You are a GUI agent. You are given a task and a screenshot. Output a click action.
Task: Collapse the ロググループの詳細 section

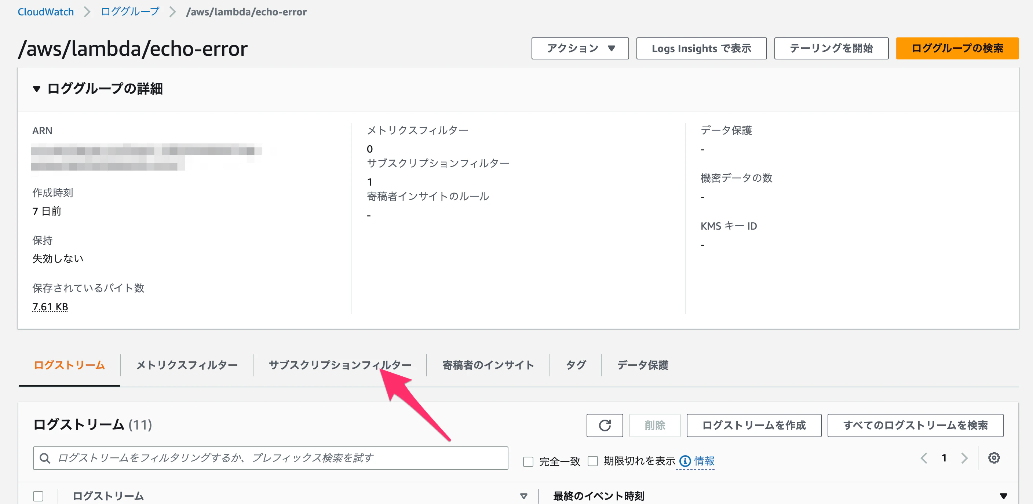pos(36,89)
